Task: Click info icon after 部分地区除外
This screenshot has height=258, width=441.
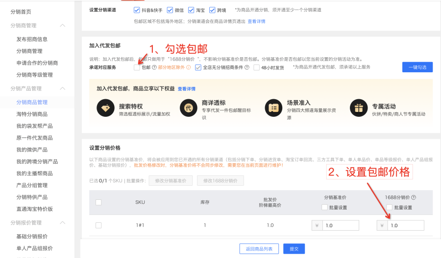Action: click(x=189, y=67)
